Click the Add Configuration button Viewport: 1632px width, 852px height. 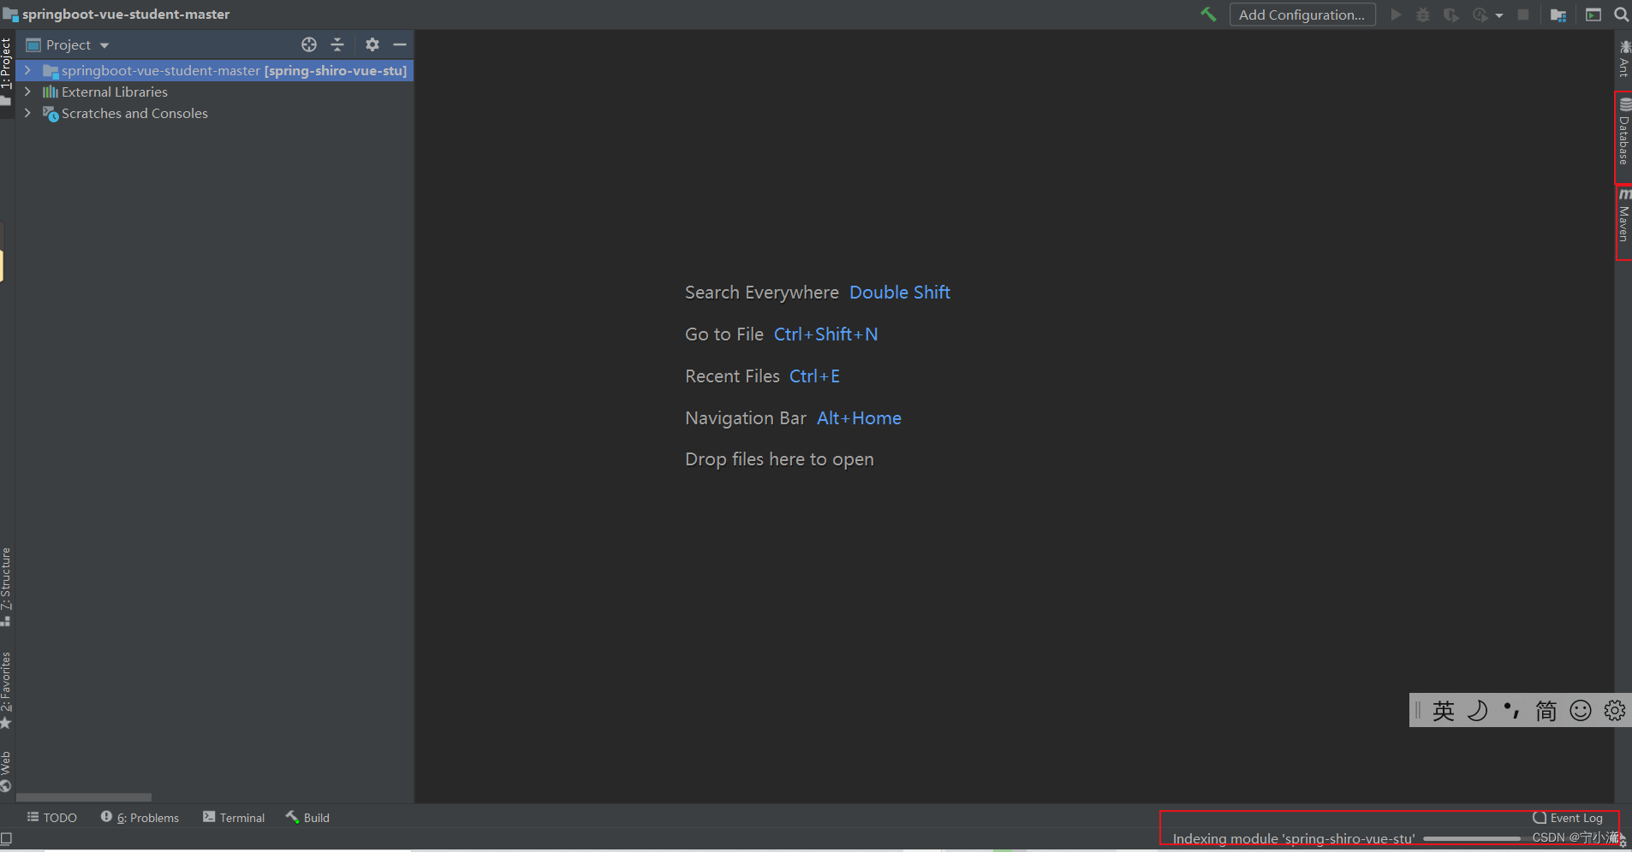click(x=1302, y=15)
